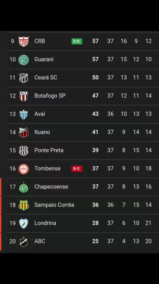
Task: Open the Ponte Preta shield icon
Action: (24, 151)
